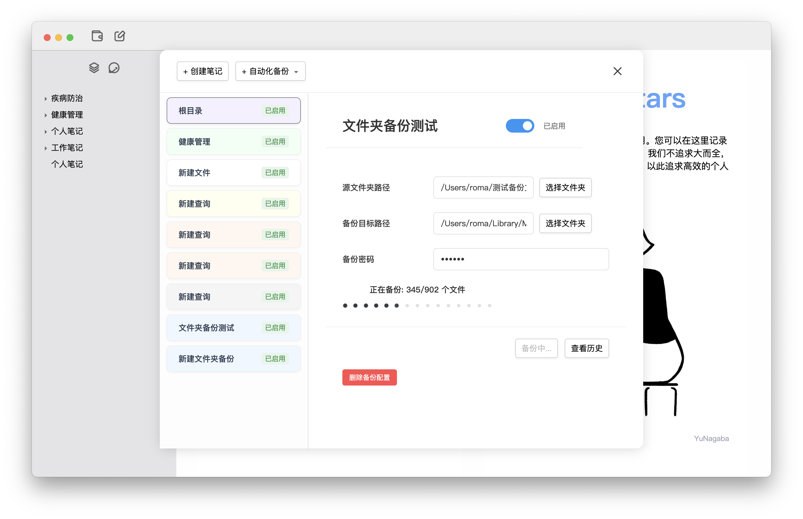Click the compose new note icon
Screen dimensions: 803x519
point(119,36)
